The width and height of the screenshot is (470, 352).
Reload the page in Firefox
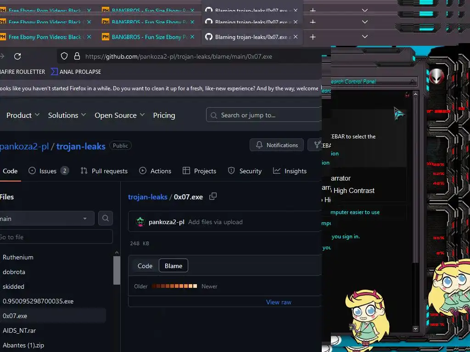(17, 56)
